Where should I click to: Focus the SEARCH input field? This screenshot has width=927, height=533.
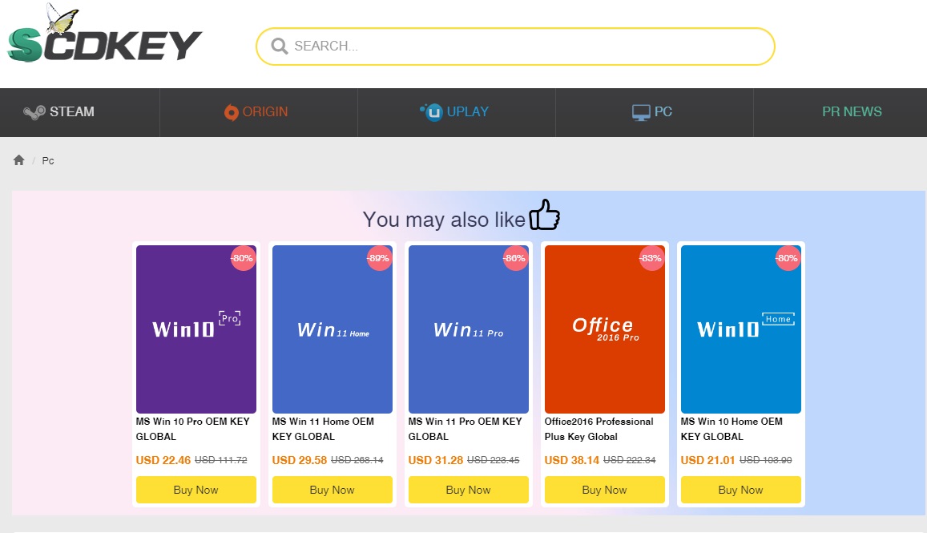click(515, 46)
